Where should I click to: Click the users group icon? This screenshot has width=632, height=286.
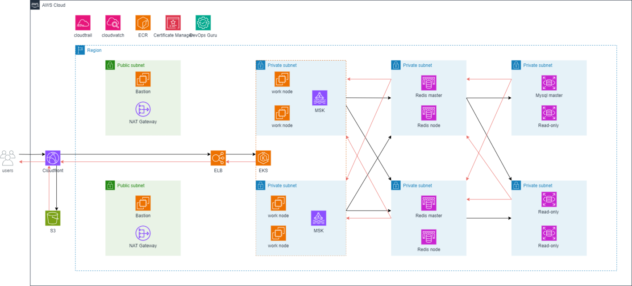[8, 158]
